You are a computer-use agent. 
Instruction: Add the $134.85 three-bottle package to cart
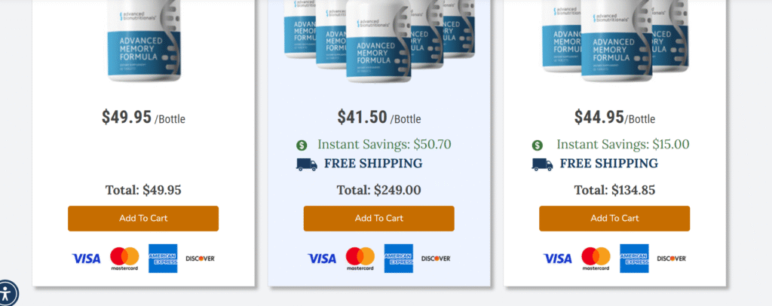click(614, 219)
